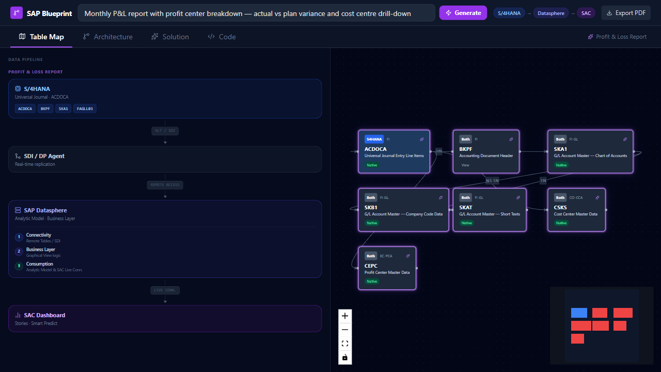Click the fullscreen icon in canvas controls
The image size is (661, 372).
coord(344,343)
